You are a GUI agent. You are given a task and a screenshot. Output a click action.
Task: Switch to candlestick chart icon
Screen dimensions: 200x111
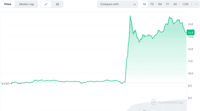tap(58, 4)
